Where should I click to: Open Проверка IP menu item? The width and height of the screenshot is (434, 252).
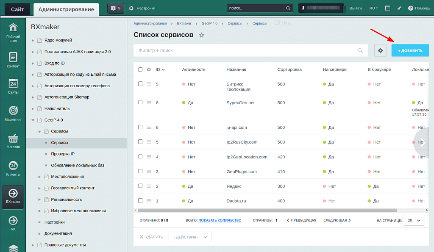coord(63,154)
